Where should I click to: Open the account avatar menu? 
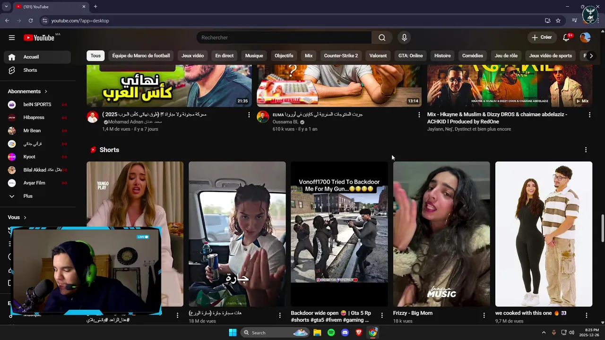(585, 37)
